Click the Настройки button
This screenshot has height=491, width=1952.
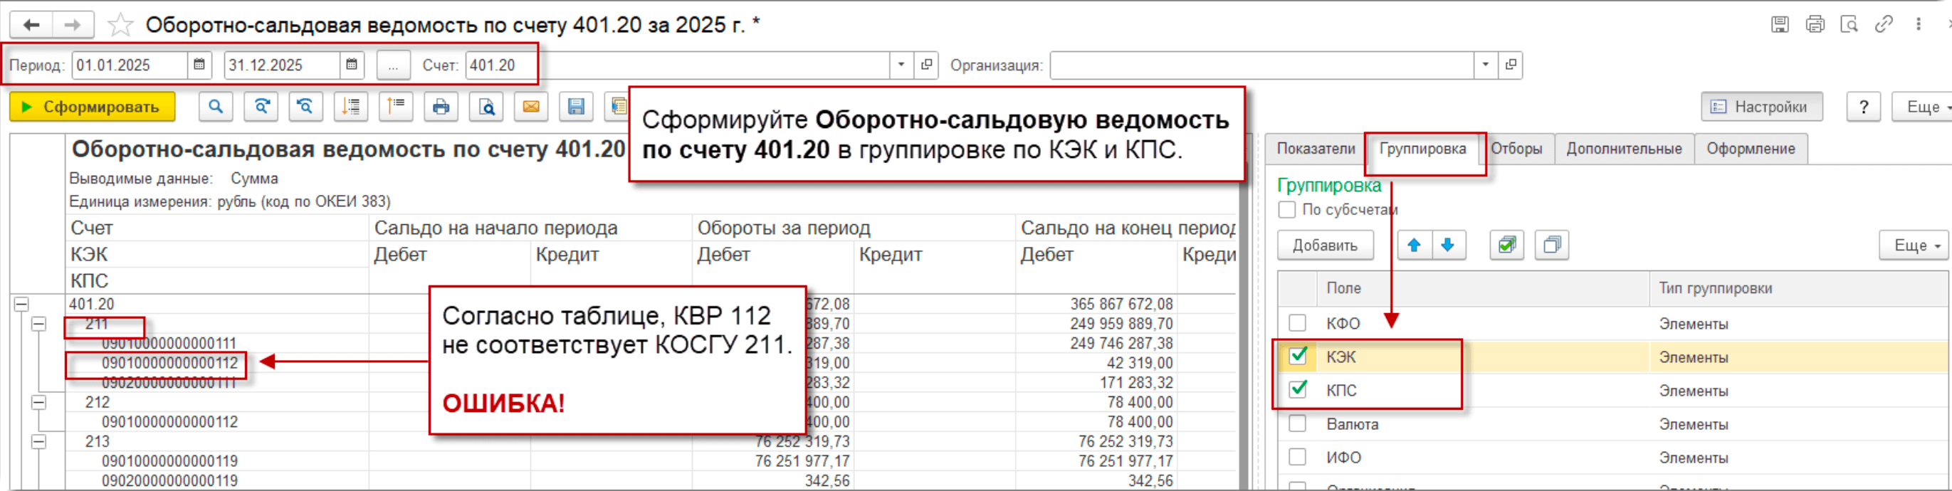(1761, 107)
